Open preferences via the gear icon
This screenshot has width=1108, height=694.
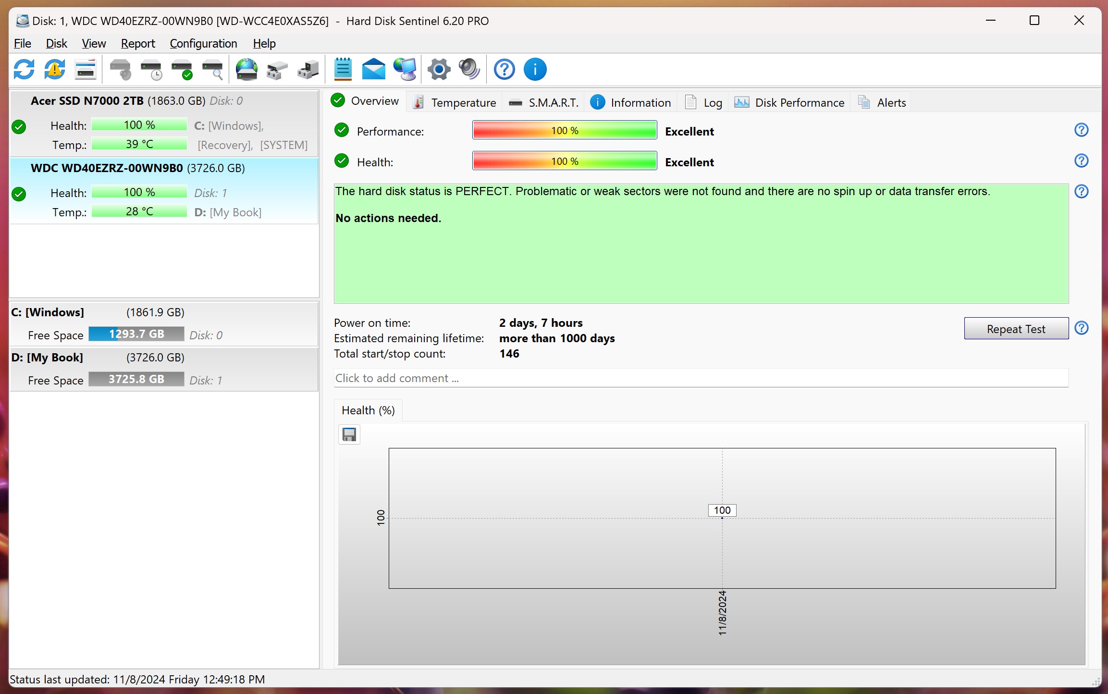click(439, 69)
